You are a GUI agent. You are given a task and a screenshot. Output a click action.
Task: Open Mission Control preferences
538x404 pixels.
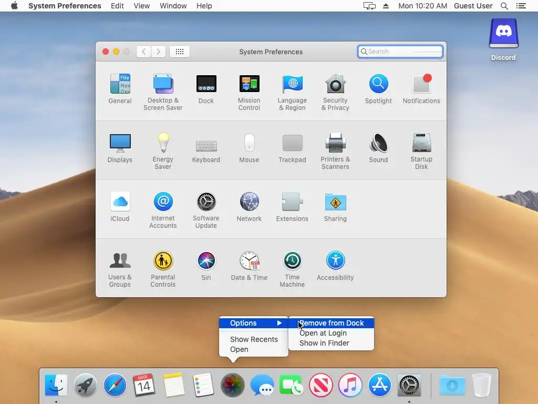(x=249, y=92)
